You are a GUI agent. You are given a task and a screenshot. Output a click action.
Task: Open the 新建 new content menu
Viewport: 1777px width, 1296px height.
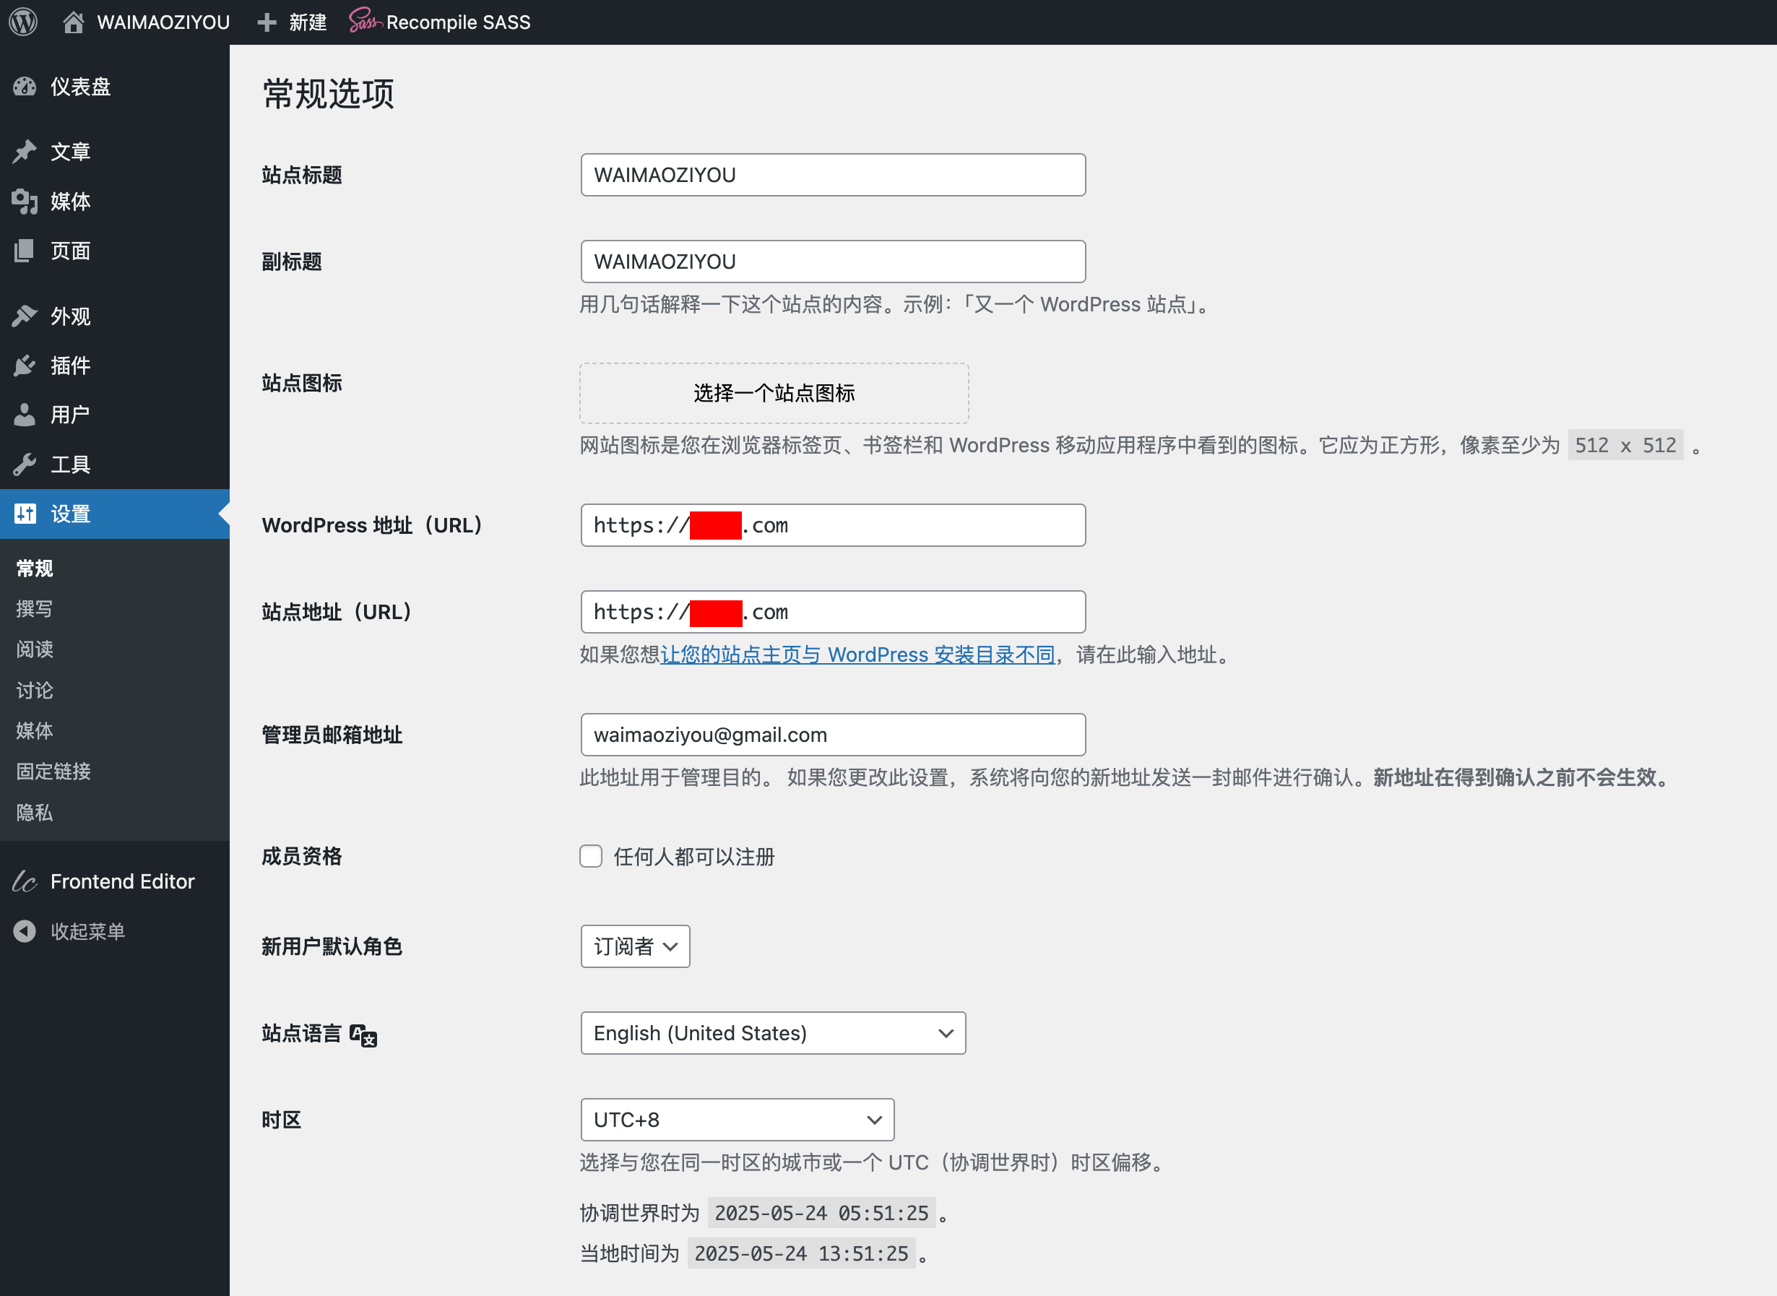click(x=293, y=22)
